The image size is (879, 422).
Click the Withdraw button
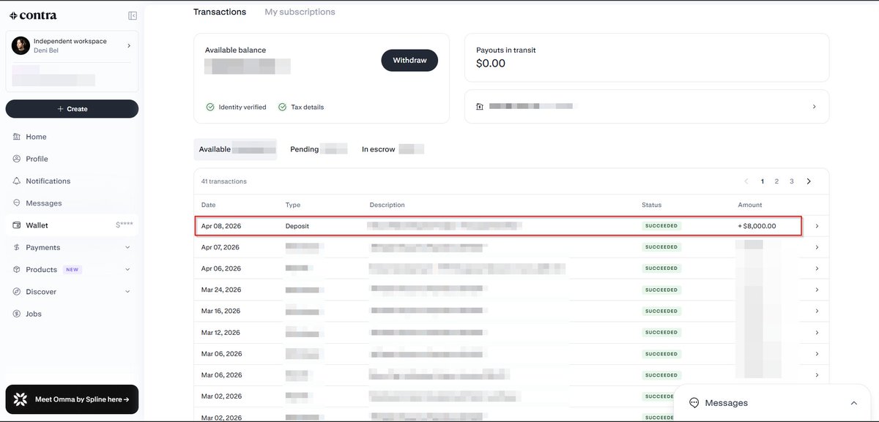[409, 60]
